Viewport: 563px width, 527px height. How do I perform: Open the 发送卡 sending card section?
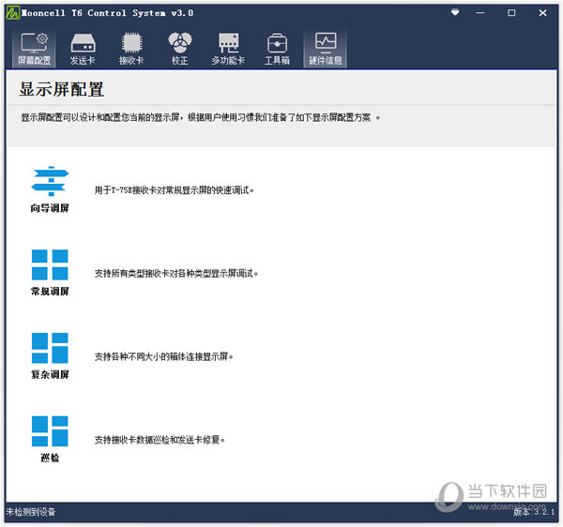[x=83, y=49]
